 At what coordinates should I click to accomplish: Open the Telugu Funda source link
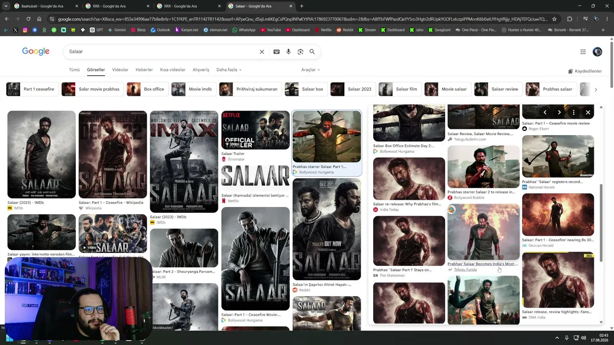pyautogui.click(x=465, y=270)
